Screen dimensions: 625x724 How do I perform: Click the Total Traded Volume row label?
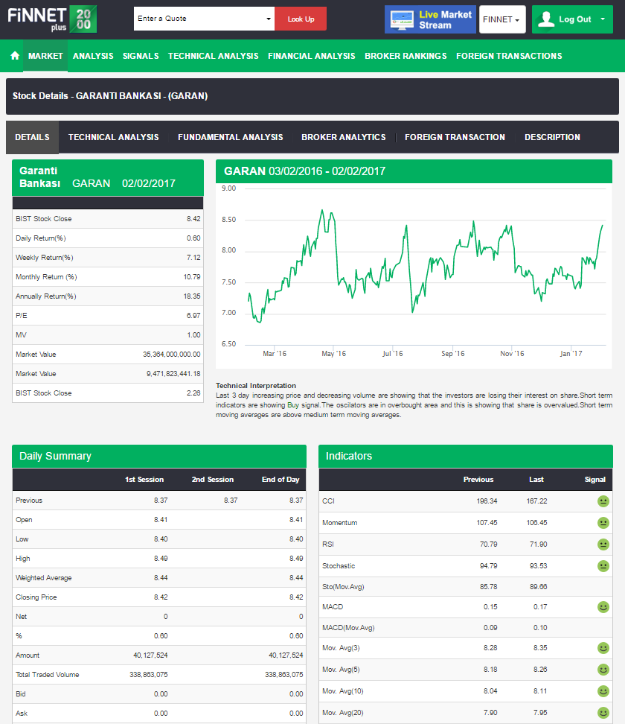[48, 675]
